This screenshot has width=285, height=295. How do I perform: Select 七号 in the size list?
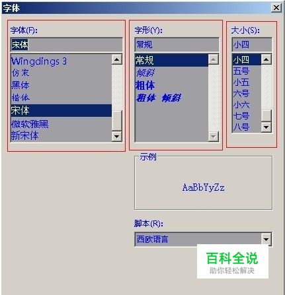pyautogui.click(x=247, y=115)
